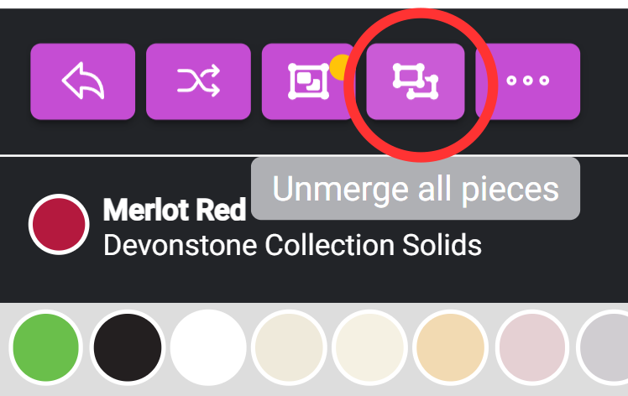Image resolution: width=628 pixels, height=396 pixels.
Task: Select the pure white color swatch
Action: pos(208,346)
